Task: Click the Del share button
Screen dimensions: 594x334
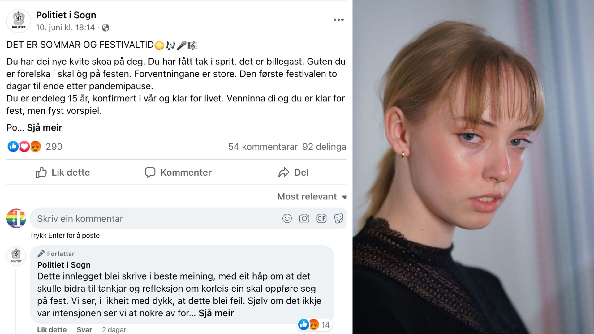Action: tap(293, 173)
